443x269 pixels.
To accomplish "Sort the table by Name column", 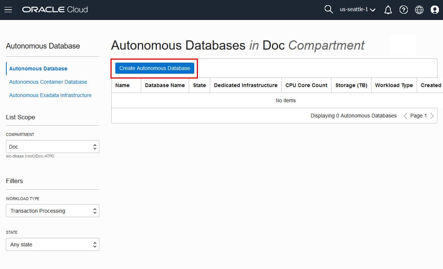I will (x=122, y=85).
